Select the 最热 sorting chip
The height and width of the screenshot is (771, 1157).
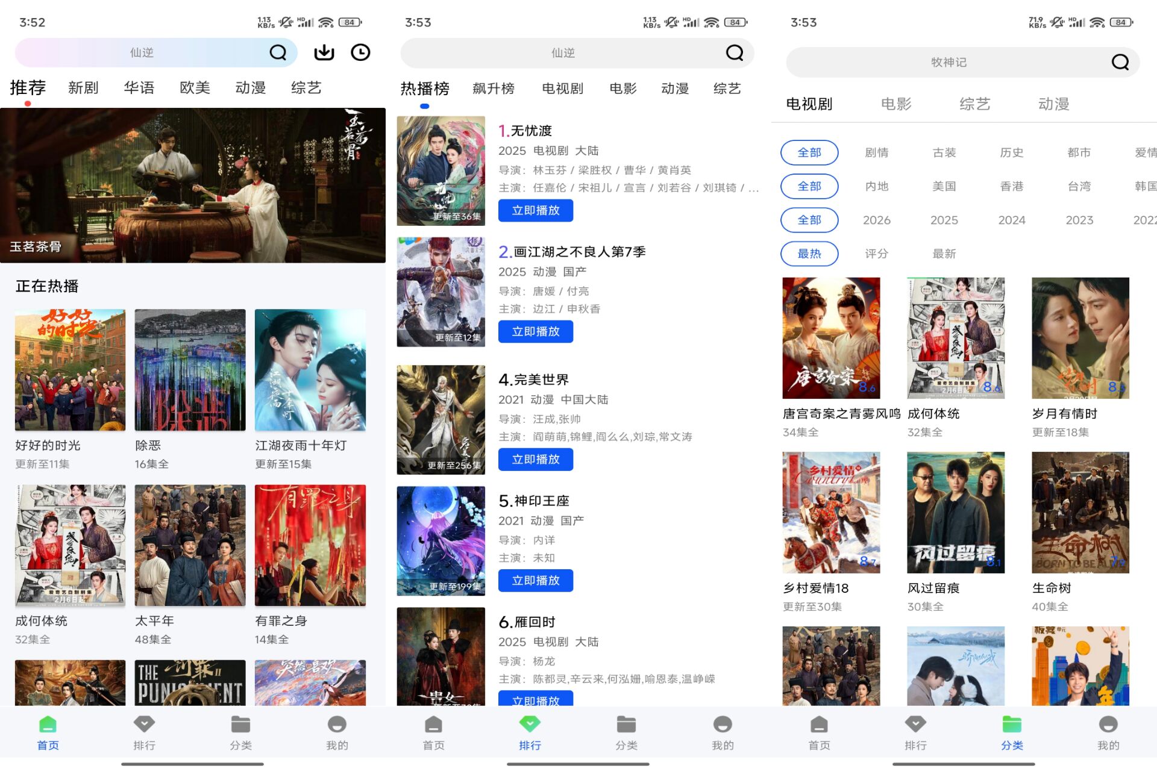pos(809,254)
